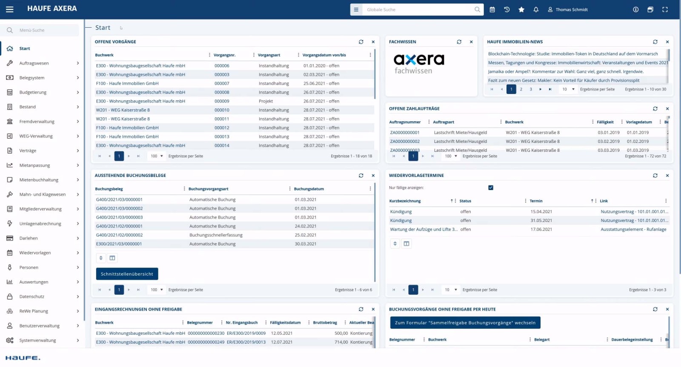Select Start in the sidebar
681x367 pixels.
coord(25,48)
